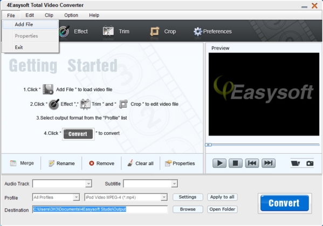Click Trim icon in Getting Started step 2
This screenshot has height=226, width=323.
coord(85,104)
